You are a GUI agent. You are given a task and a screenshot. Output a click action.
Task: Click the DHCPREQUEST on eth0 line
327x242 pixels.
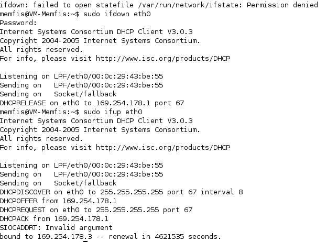pyautogui.click(x=96, y=210)
